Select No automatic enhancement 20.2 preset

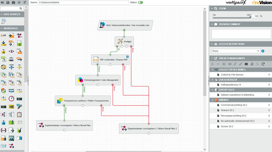click(241, 121)
